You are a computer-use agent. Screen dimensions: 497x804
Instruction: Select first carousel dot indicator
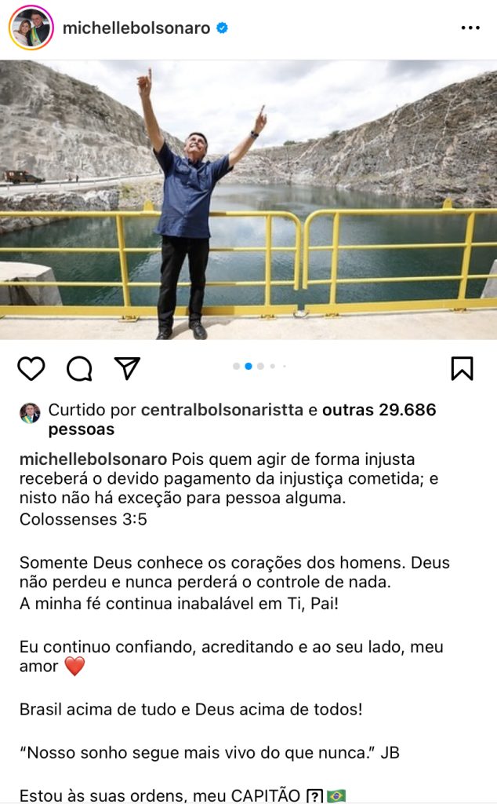click(x=237, y=366)
